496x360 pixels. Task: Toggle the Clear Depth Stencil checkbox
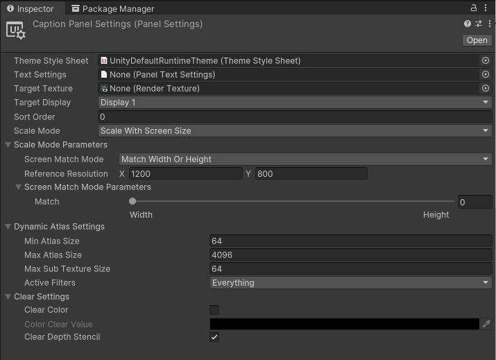click(x=214, y=337)
